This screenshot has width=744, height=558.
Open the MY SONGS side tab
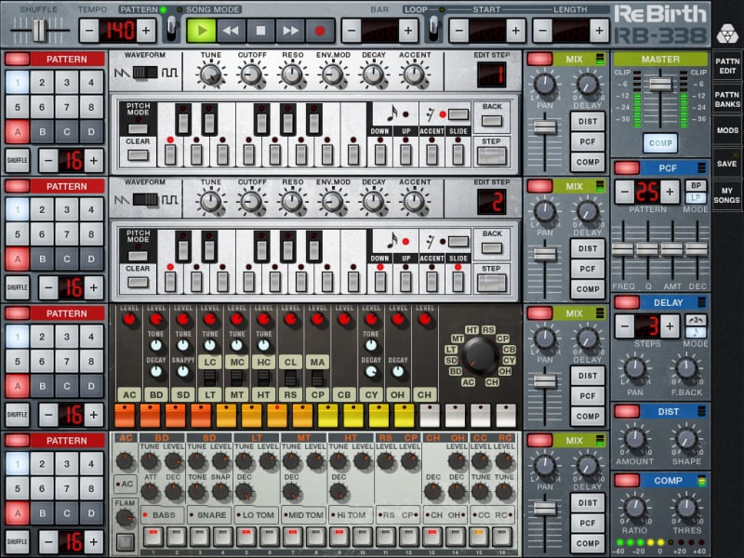(727, 194)
